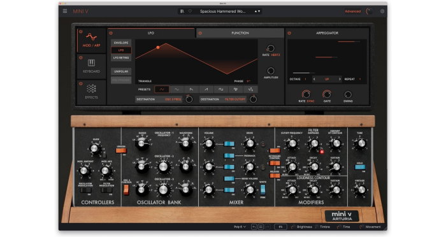446x237 pixels.
Task: Toggle the Unison orange switch
Action: point(121,150)
